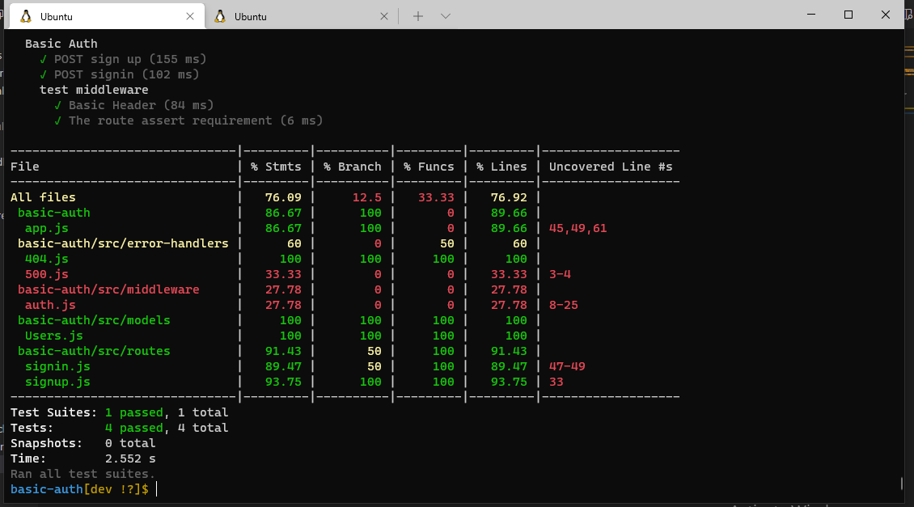Viewport: 914px width, 507px height.
Task: Click the '% Lines' column header
Action: 501,167
